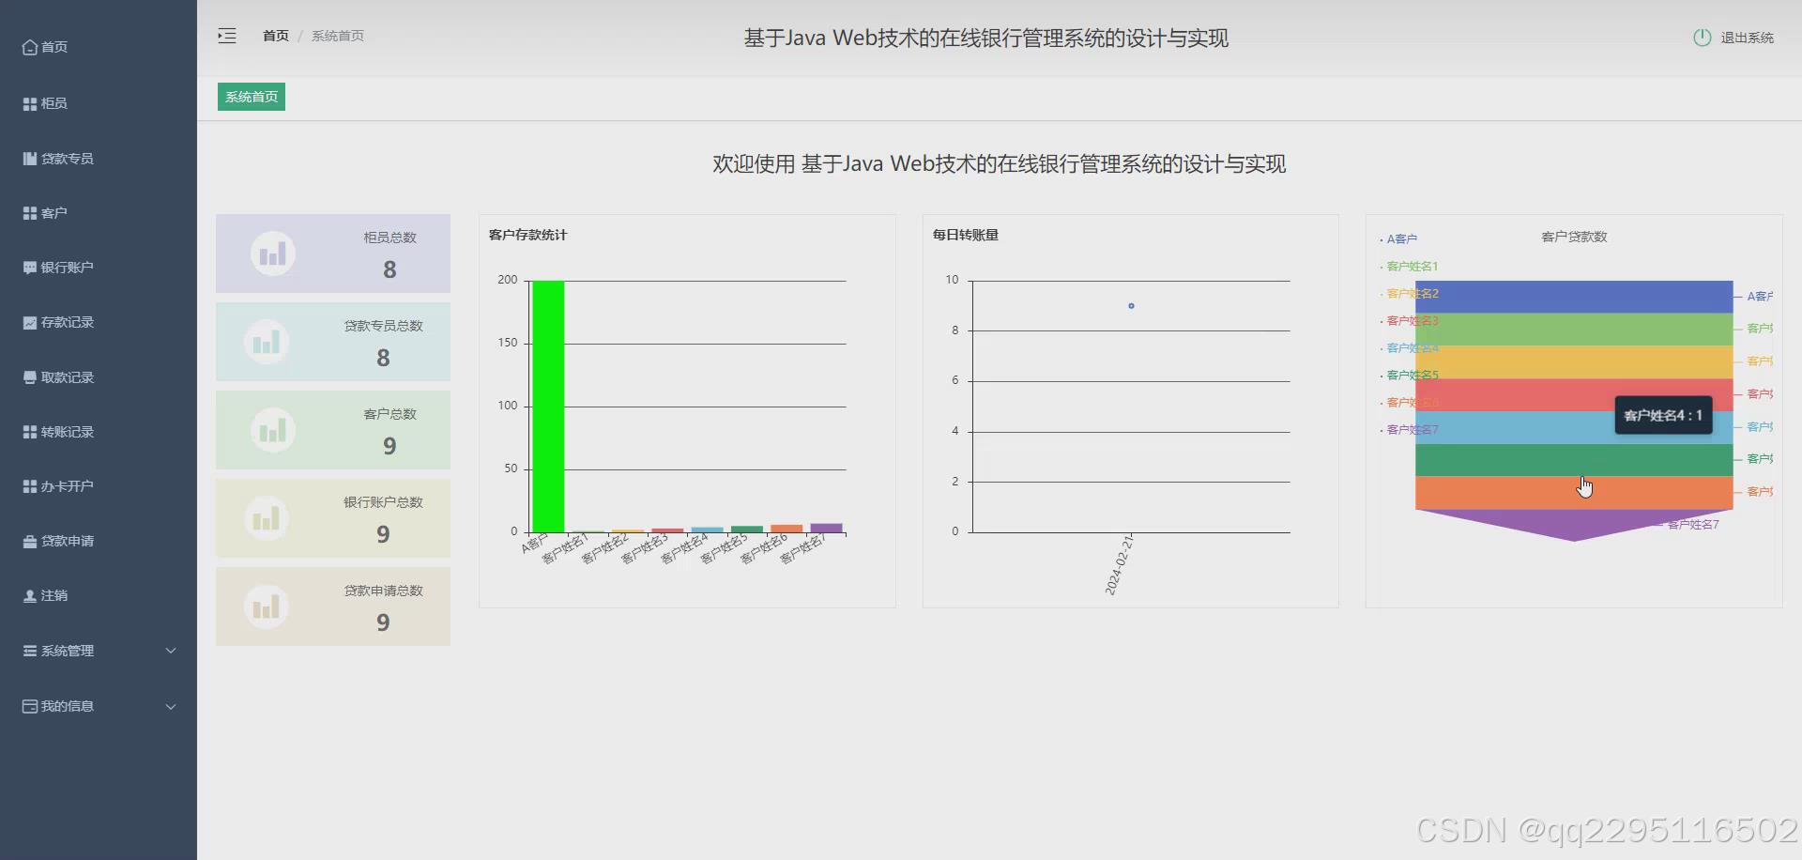Viewport: 1802px width, 860px height.
Task: Select the 转账记录 transfer records icon
Action: pos(28,431)
